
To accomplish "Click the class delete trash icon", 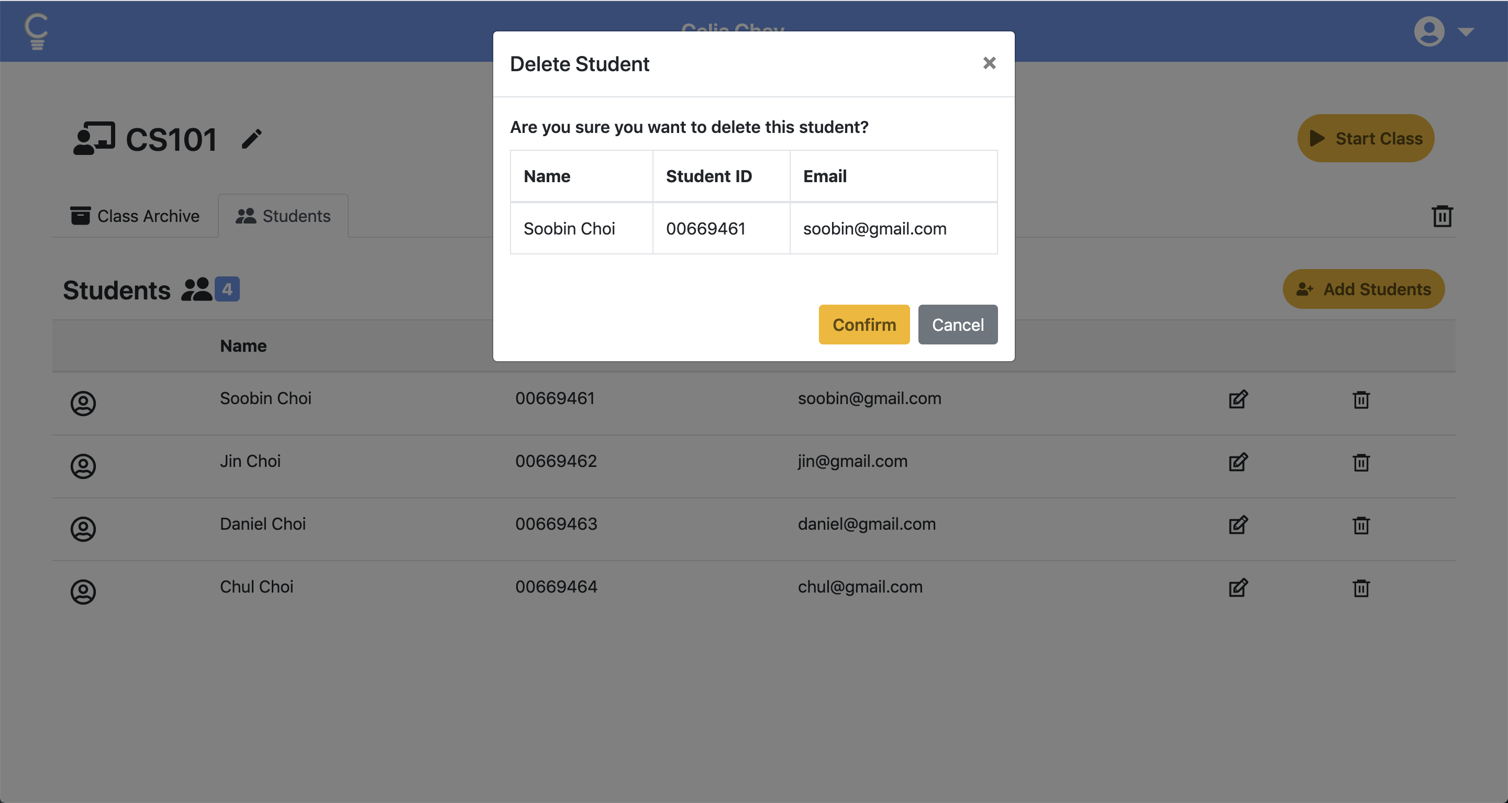I will (x=1442, y=216).
